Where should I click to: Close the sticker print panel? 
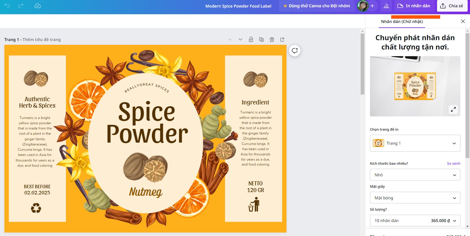[463, 21]
